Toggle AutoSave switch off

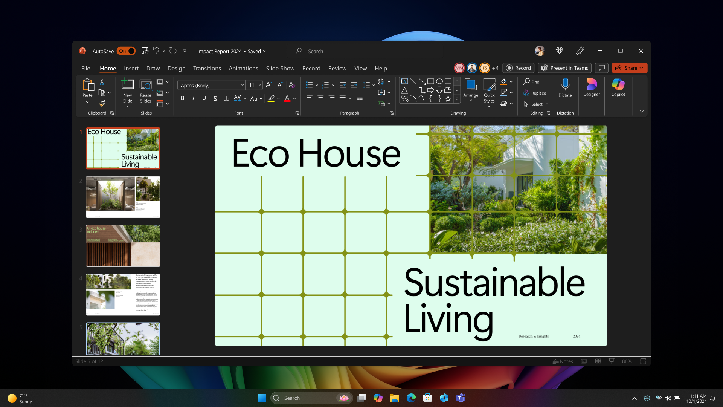pyautogui.click(x=126, y=51)
